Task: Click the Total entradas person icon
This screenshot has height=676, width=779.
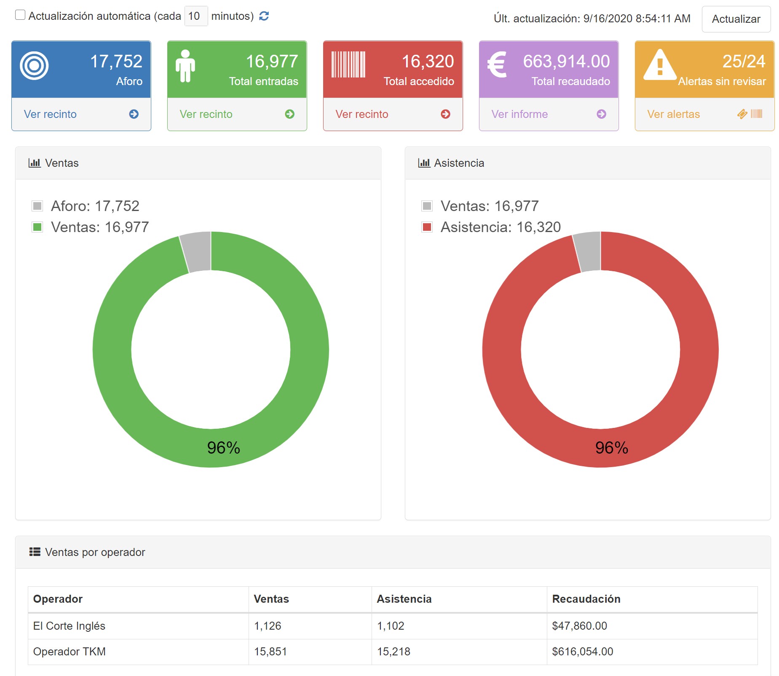Action: [x=185, y=66]
